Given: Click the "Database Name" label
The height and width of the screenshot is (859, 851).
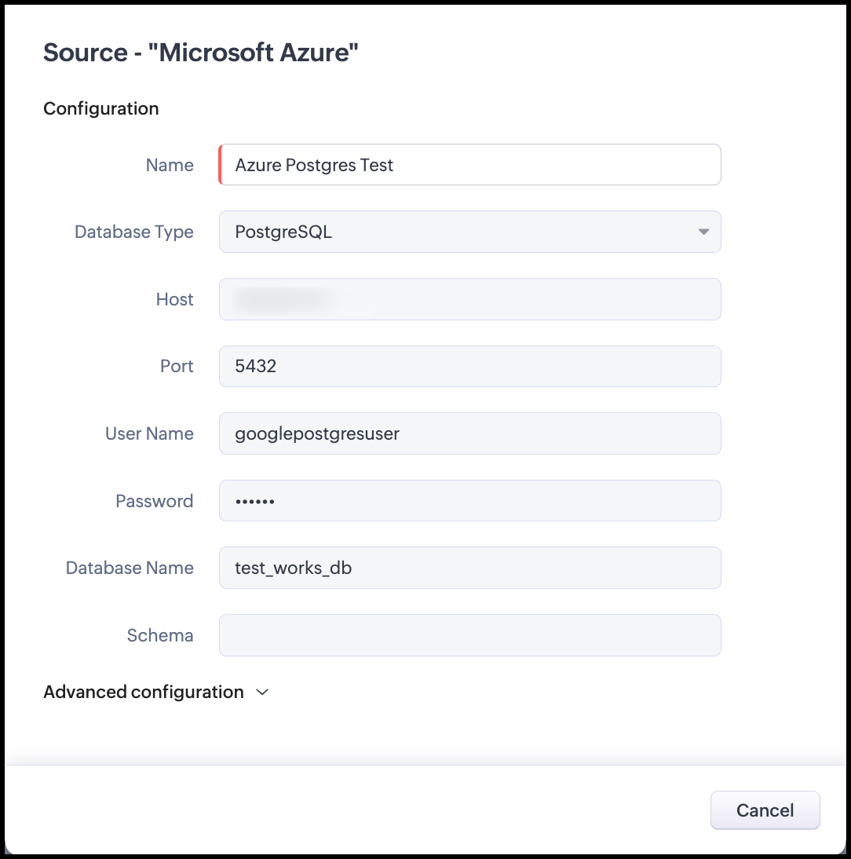Looking at the screenshot, I should pyautogui.click(x=130, y=568).
